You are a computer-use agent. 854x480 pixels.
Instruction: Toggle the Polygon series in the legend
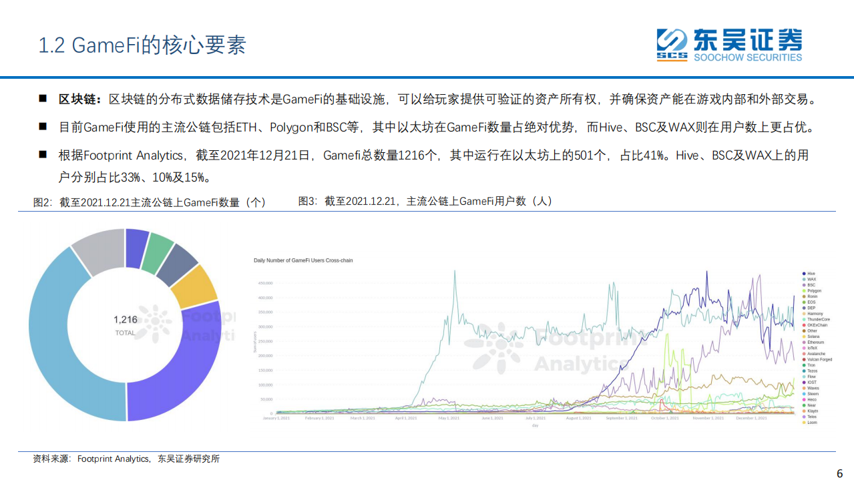[x=814, y=291]
